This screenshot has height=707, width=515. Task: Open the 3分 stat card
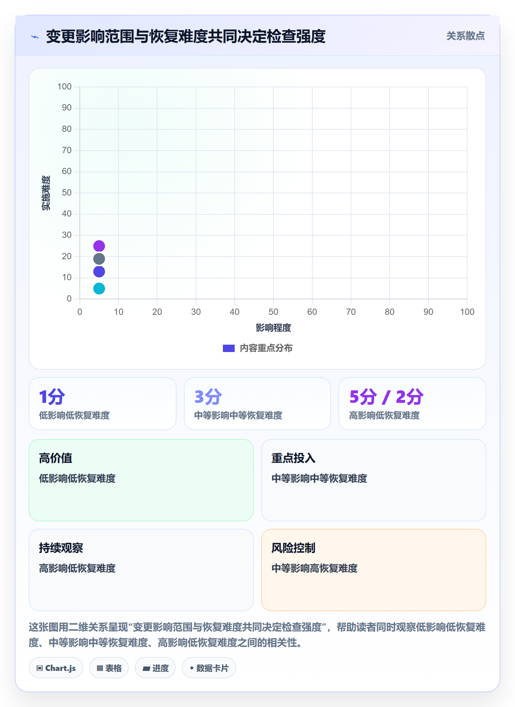pyautogui.click(x=257, y=404)
